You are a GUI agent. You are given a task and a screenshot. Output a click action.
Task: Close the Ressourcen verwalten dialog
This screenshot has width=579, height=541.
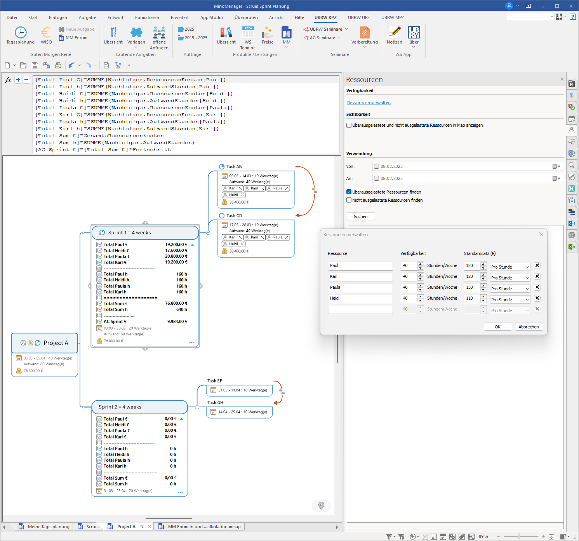(541, 234)
